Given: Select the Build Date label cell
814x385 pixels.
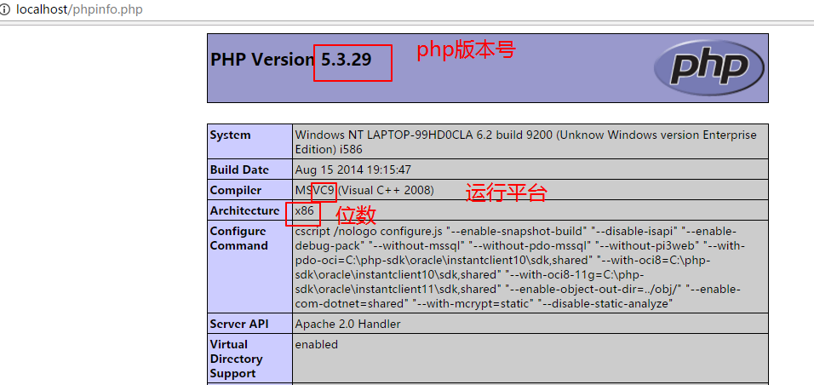Looking at the screenshot, I should 249,170.
